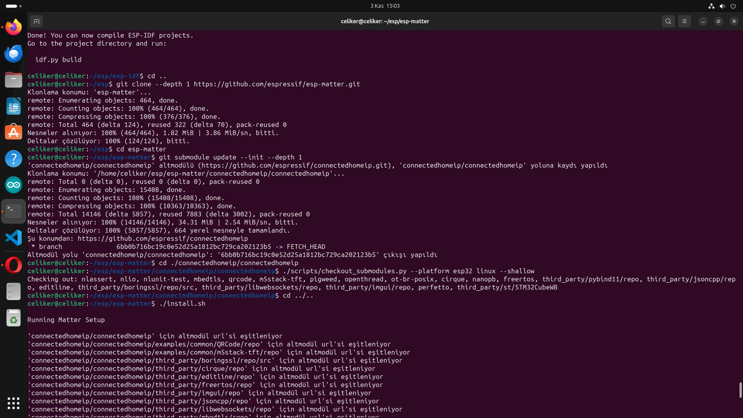This screenshot has height=418, width=743.
Task: Open the volume indicator in top bar
Action: coord(722,6)
